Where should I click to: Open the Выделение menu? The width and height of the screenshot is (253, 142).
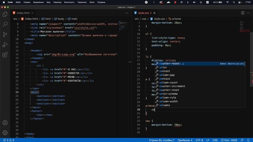[38, 2]
